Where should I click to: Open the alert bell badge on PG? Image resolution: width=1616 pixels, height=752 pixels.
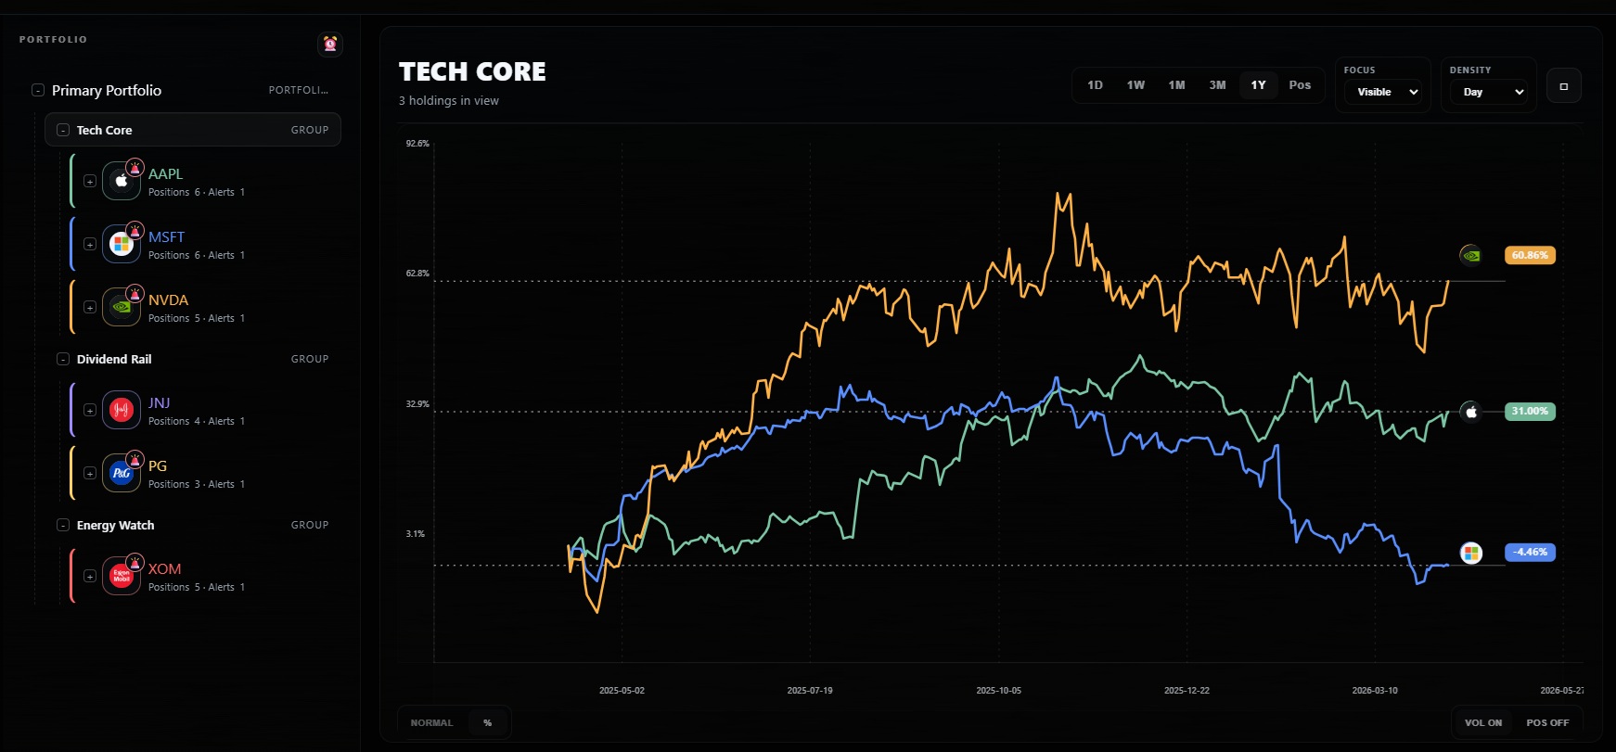coord(135,460)
